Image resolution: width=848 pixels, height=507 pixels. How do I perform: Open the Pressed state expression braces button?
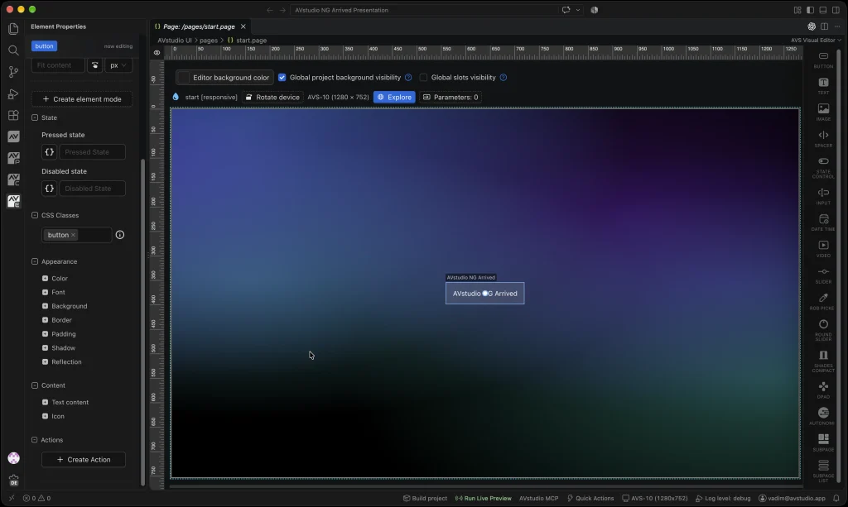click(x=49, y=152)
